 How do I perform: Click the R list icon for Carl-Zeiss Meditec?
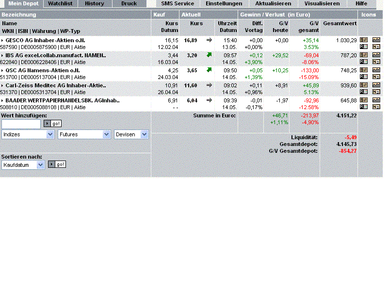(x=363, y=92)
